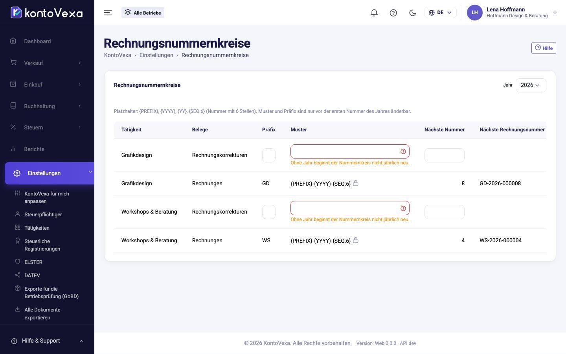Click Muster field for Workshops & Beratung Rechnungskorrekturen
The image size is (566, 354).
(x=350, y=208)
